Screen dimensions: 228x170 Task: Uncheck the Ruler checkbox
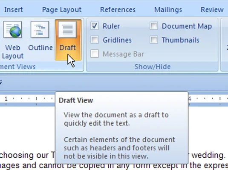95,26
